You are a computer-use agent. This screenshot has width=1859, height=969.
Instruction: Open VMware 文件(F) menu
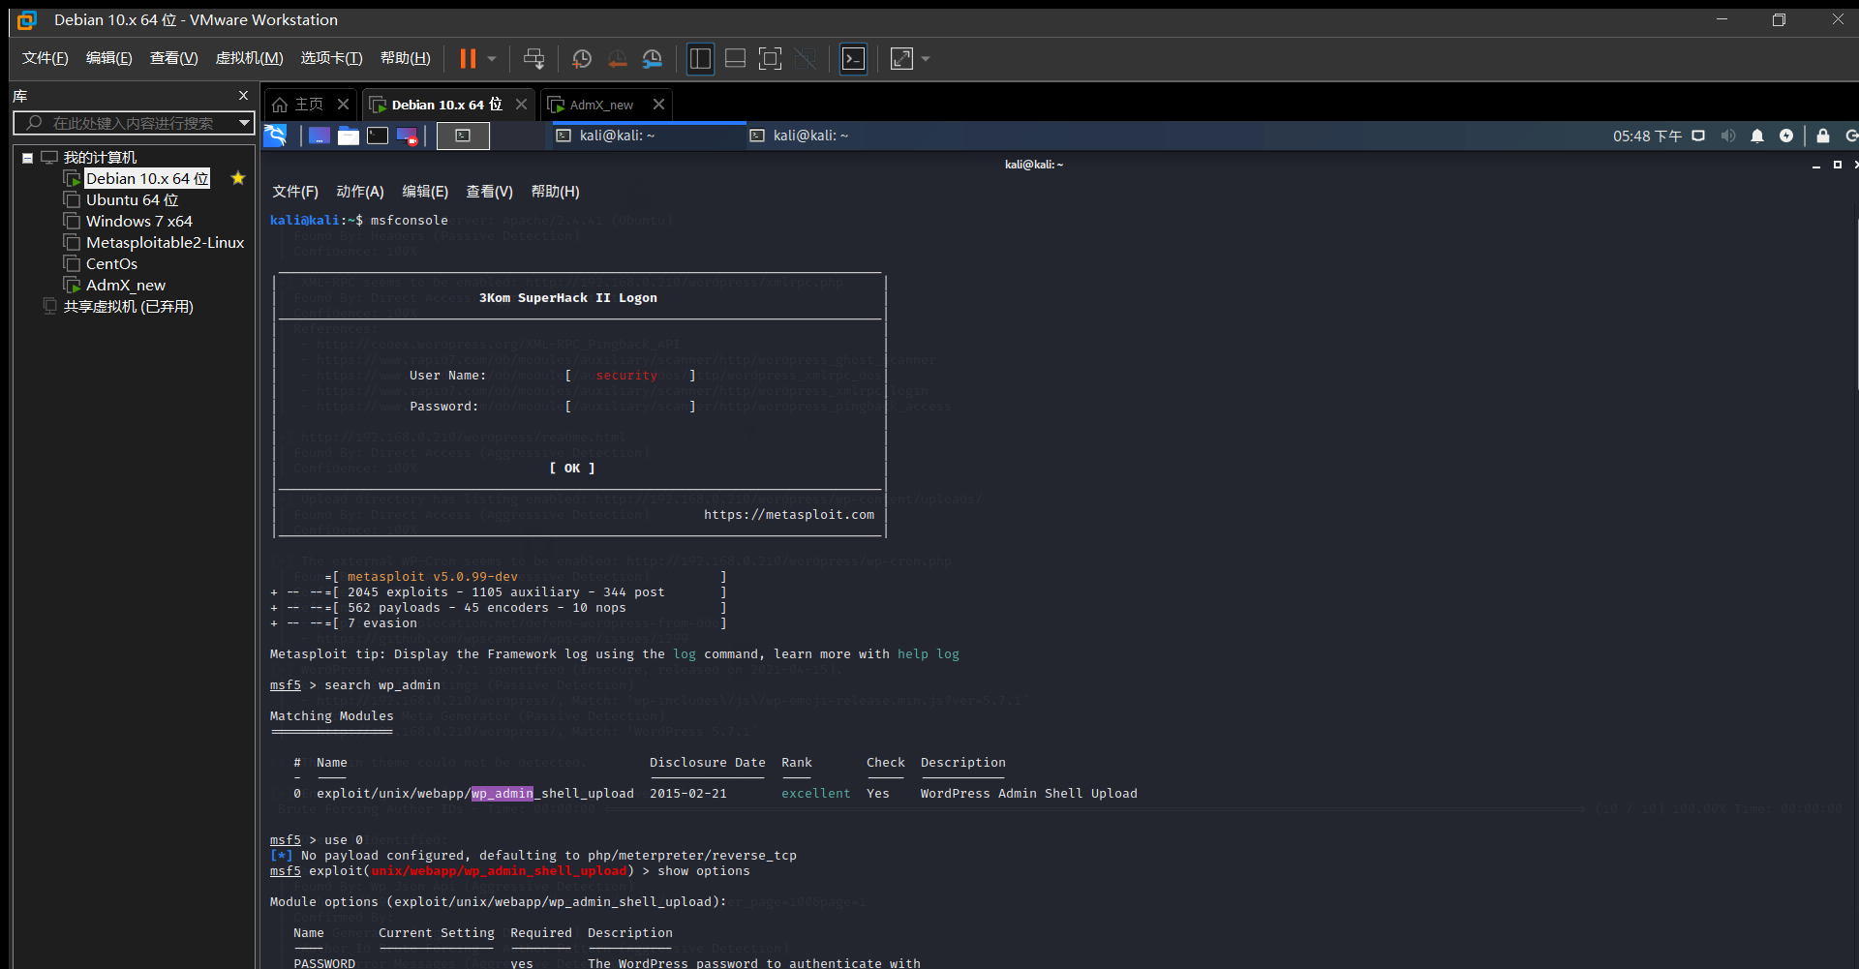(x=46, y=58)
